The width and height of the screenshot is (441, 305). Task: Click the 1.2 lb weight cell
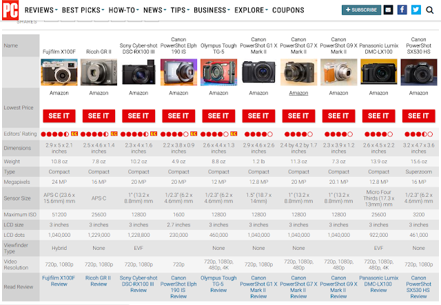[x=258, y=162]
